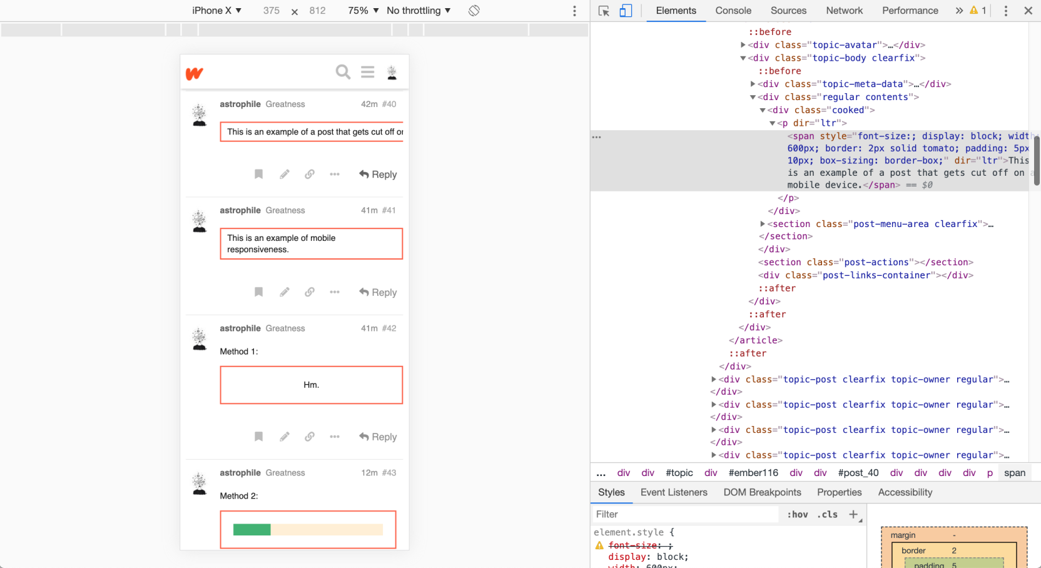
Task: Click the rotate device icon in the toolbar
Action: point(474,11)
